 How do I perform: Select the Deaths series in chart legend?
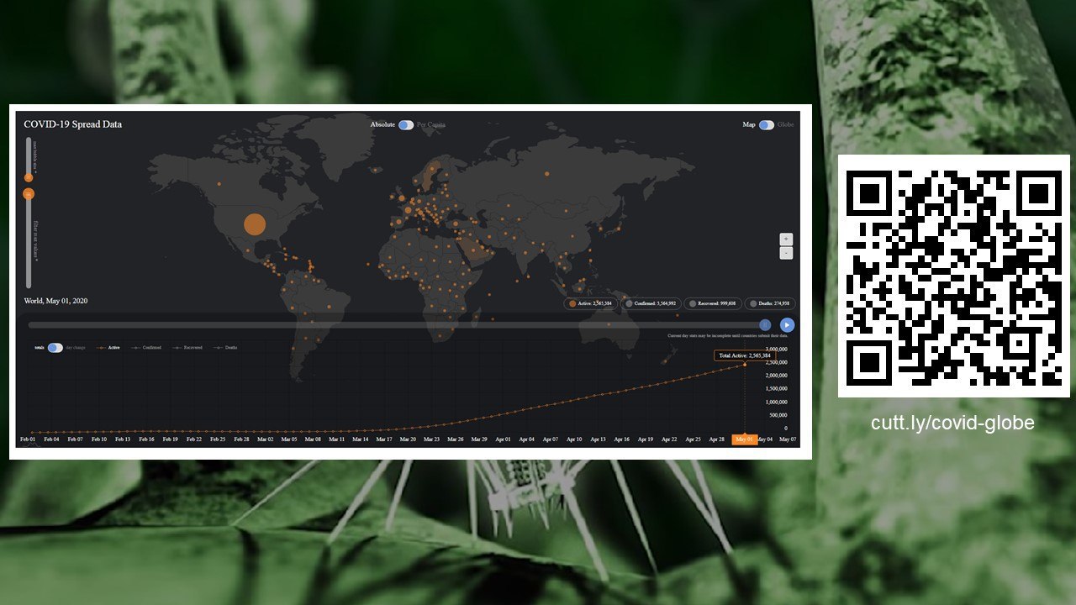click(226, 347)
